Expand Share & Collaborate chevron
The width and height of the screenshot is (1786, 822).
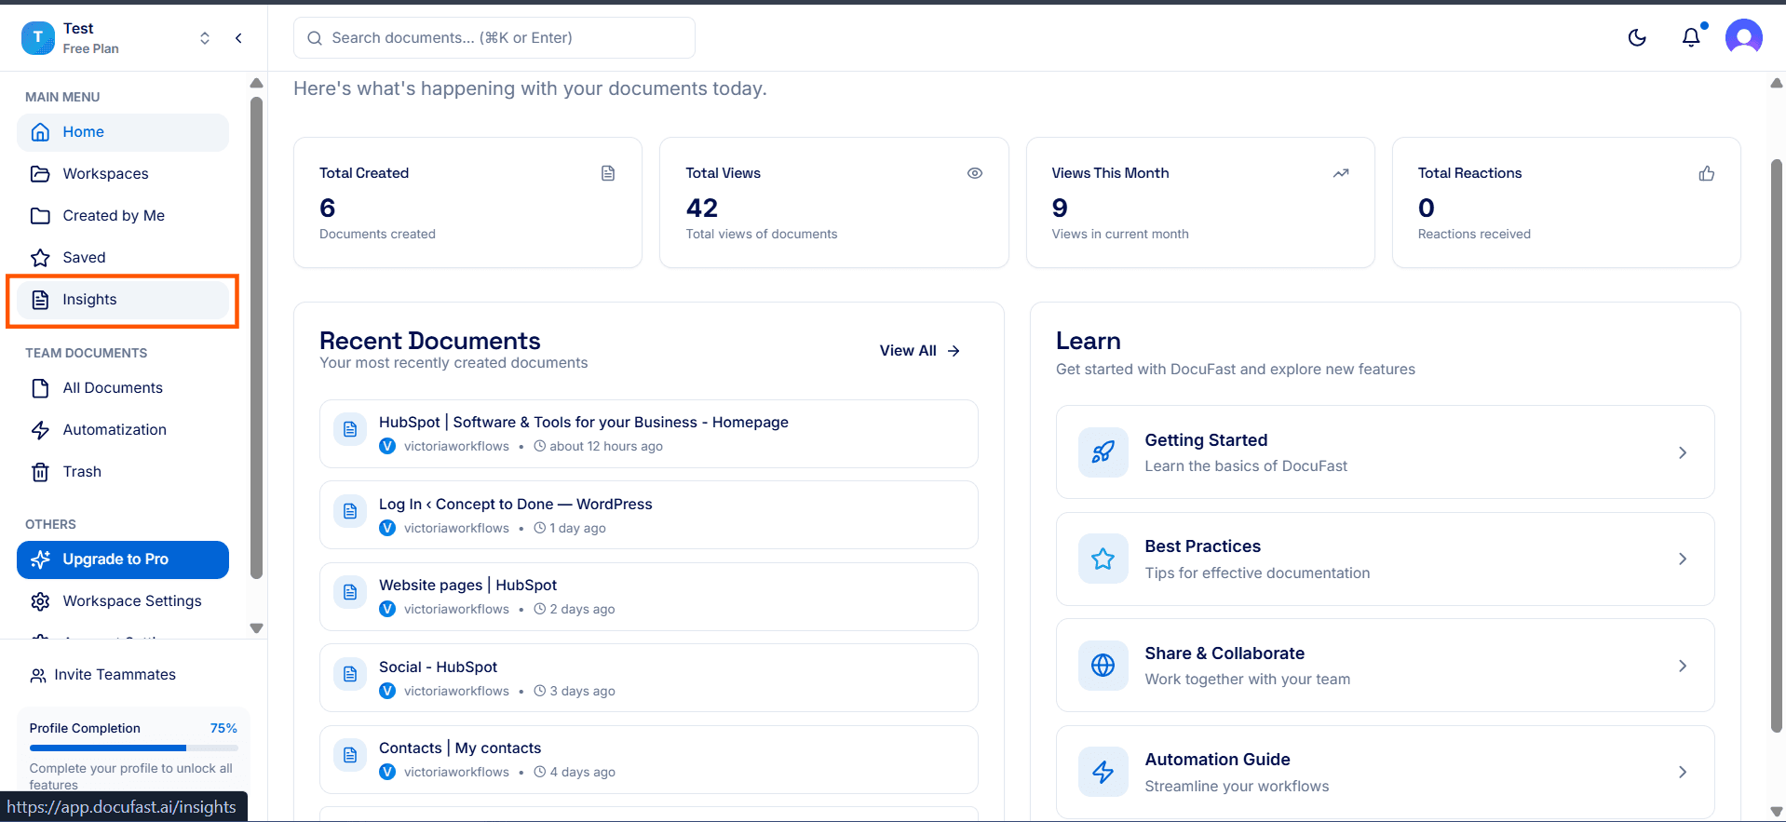[x=1683, y=666]
